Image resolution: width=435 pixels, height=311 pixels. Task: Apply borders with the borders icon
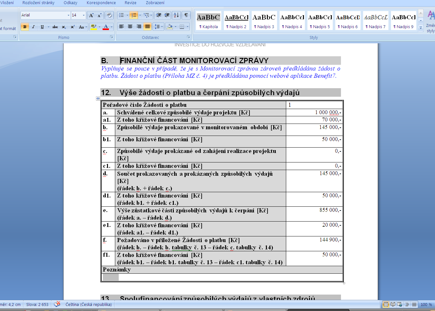tap(182, 27)
